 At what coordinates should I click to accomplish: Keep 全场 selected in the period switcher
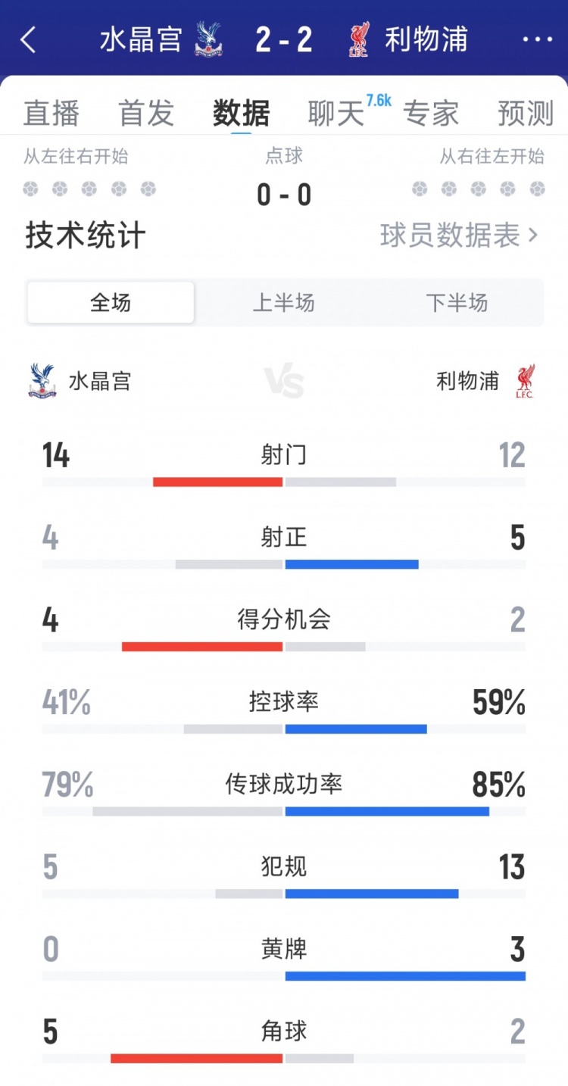point(111,301)
